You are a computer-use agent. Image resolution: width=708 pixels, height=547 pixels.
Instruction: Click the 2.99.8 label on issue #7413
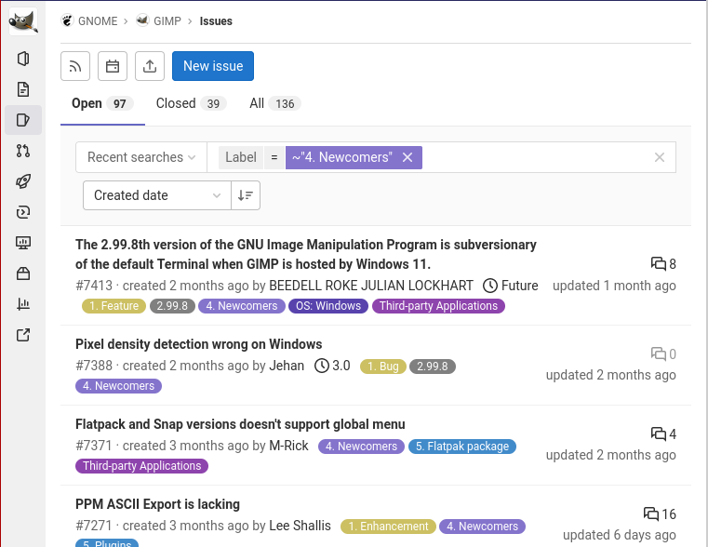pyautogui.click(x=172, y=306)
